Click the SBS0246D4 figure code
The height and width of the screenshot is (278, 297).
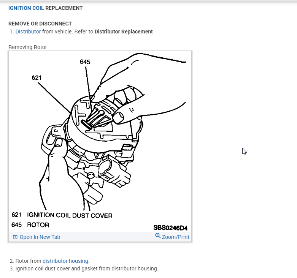coord(170,228)
